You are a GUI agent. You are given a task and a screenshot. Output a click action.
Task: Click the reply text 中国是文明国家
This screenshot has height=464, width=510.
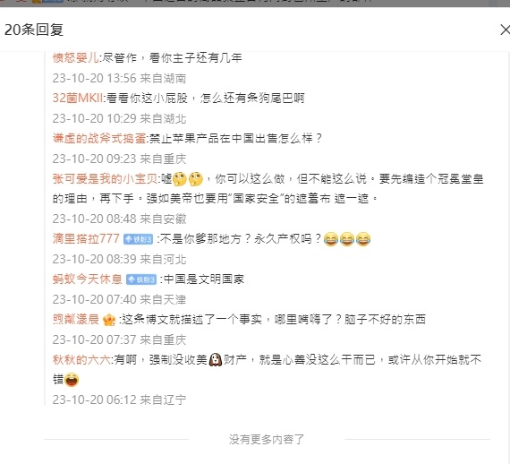pos(204,279)
